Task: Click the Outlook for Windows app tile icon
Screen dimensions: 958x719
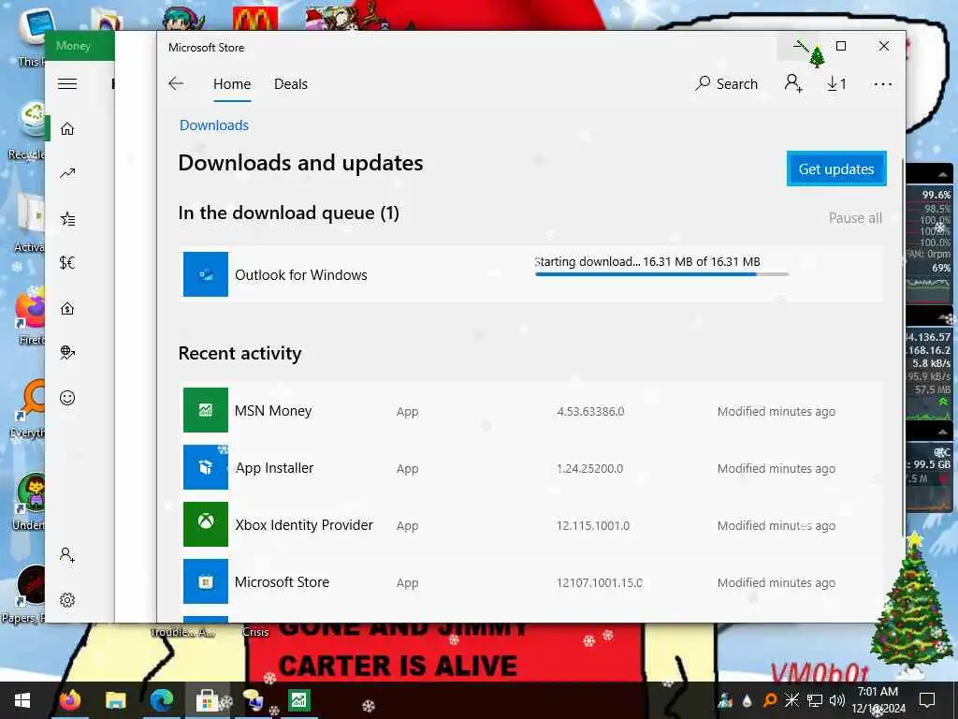Action: tap(206, 274)
